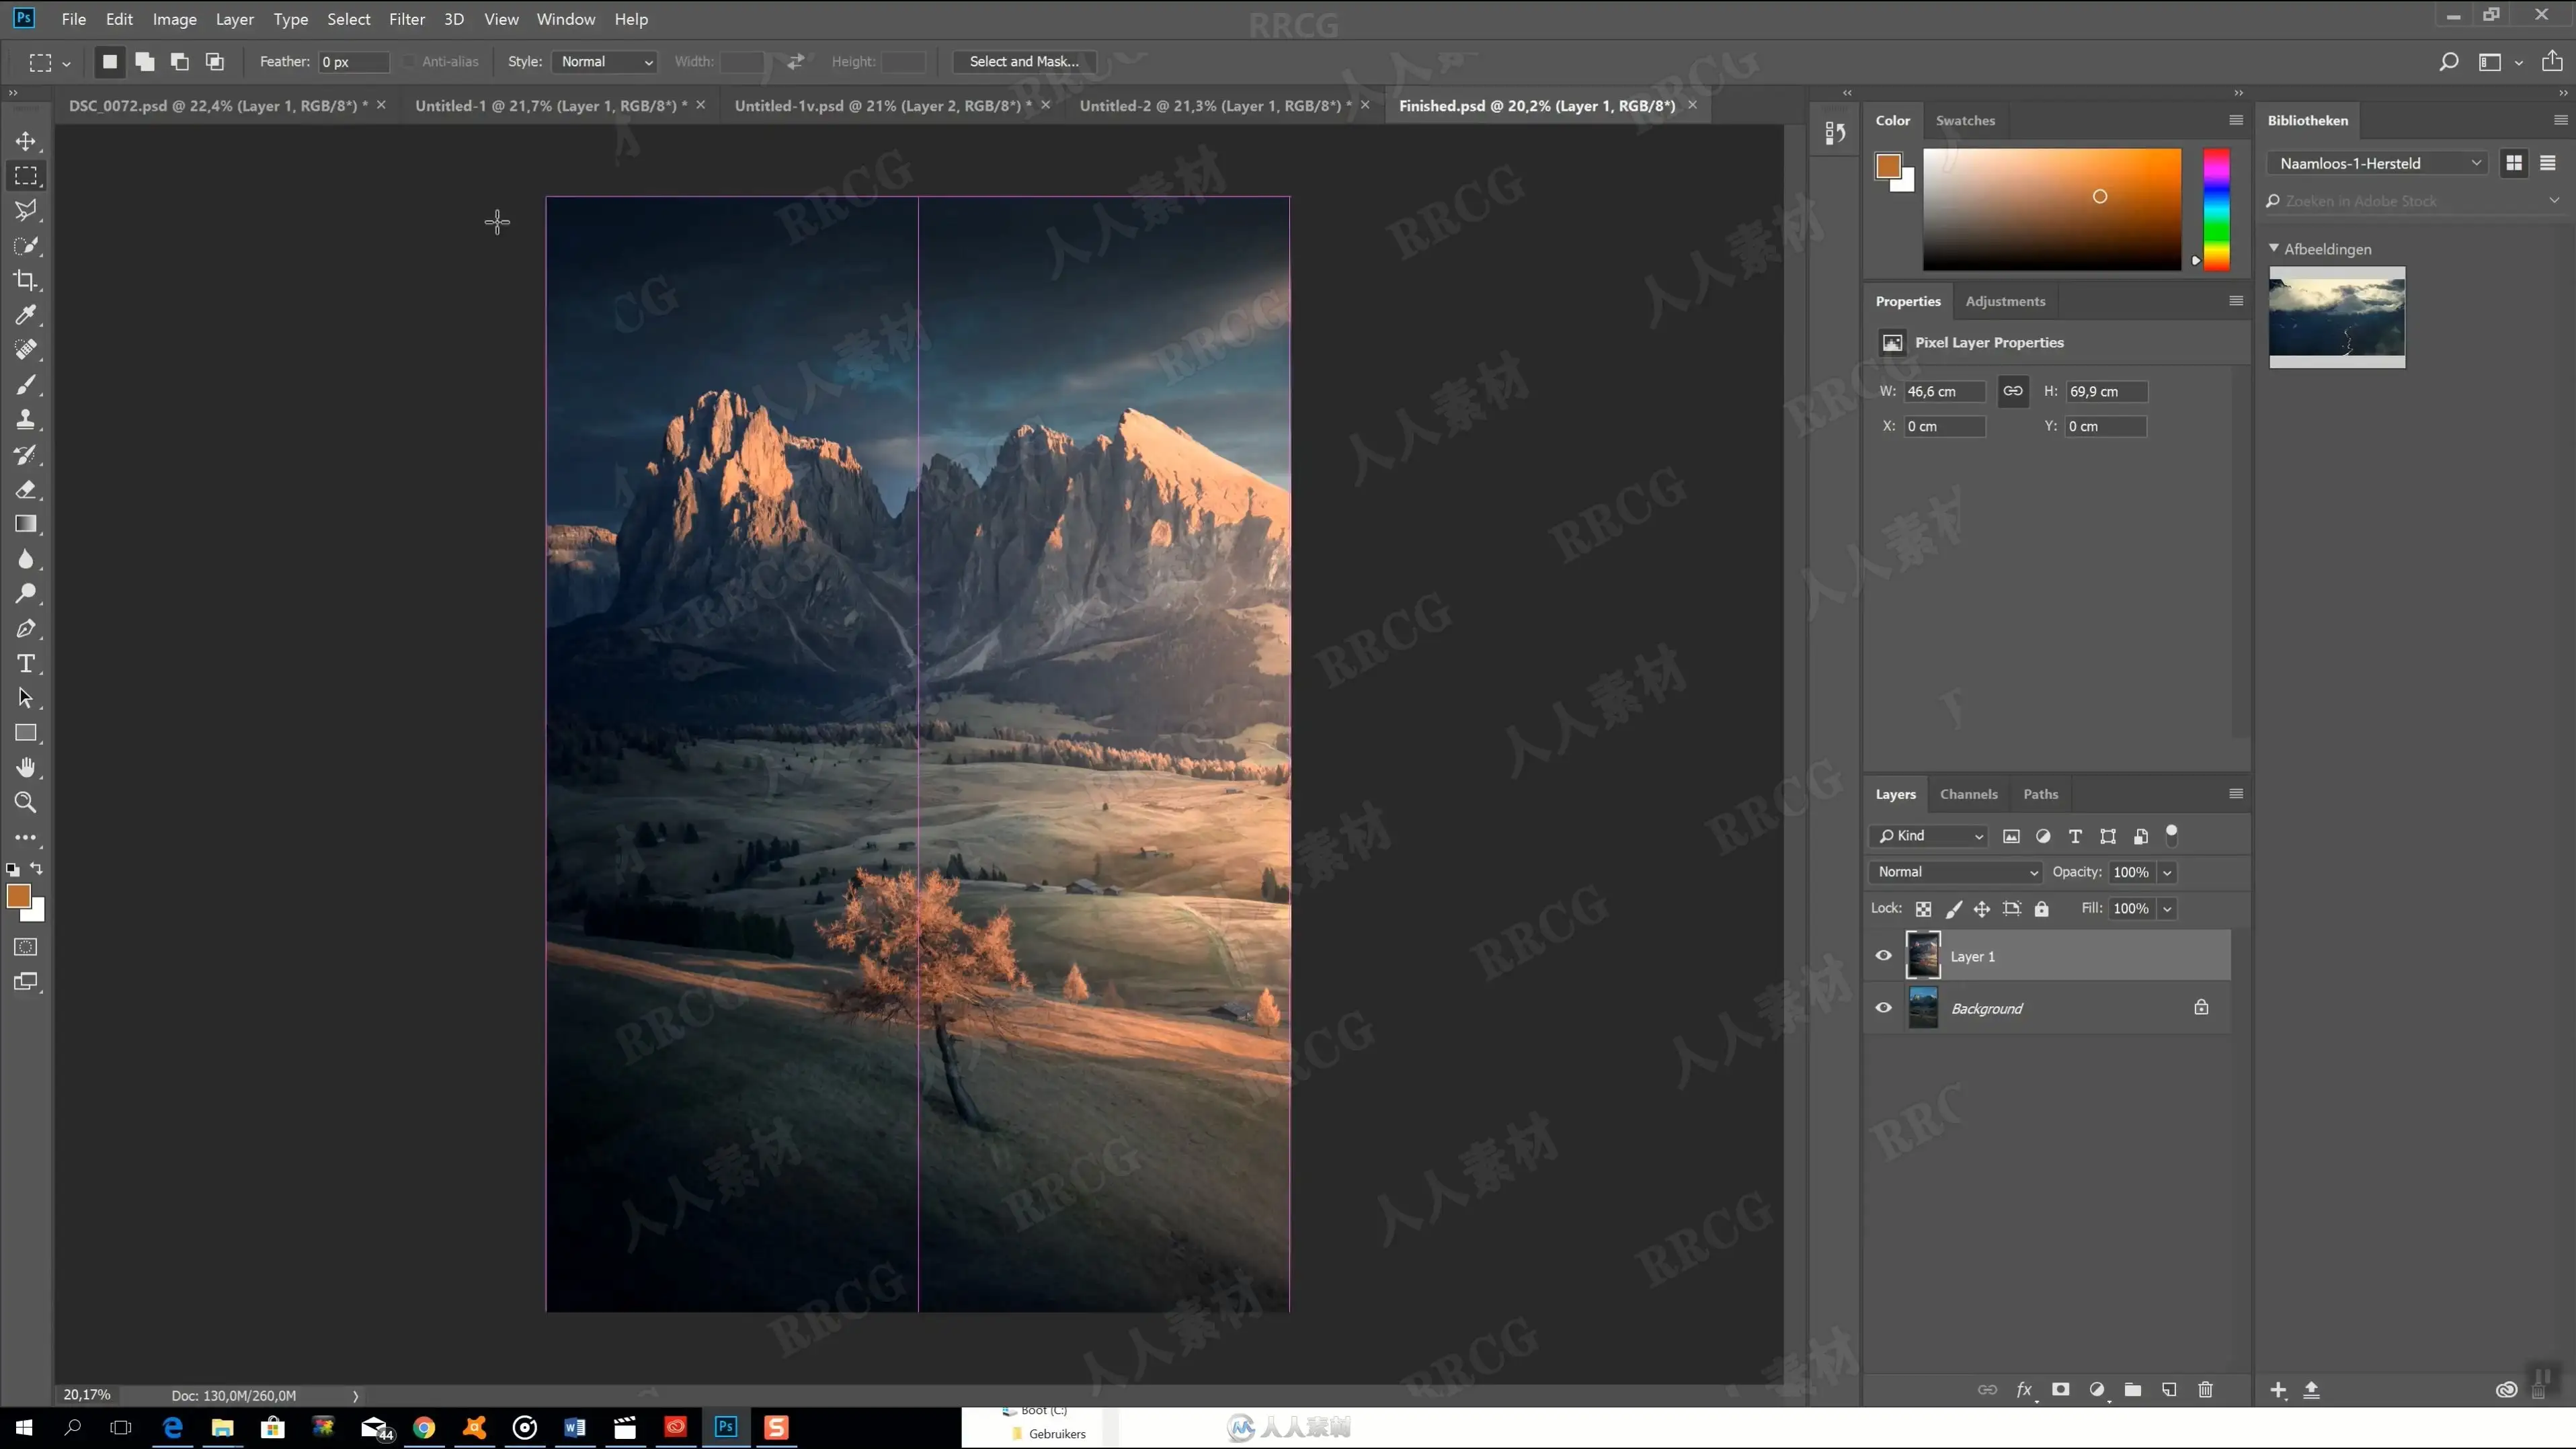The image size is (2576, 1449).
Task: Delete layer with the trash icon
Action: point(2205,1390)
